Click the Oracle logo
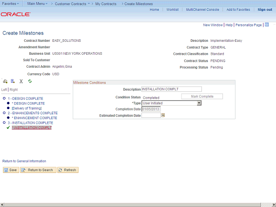276x207 pixels. coord(16,14)
